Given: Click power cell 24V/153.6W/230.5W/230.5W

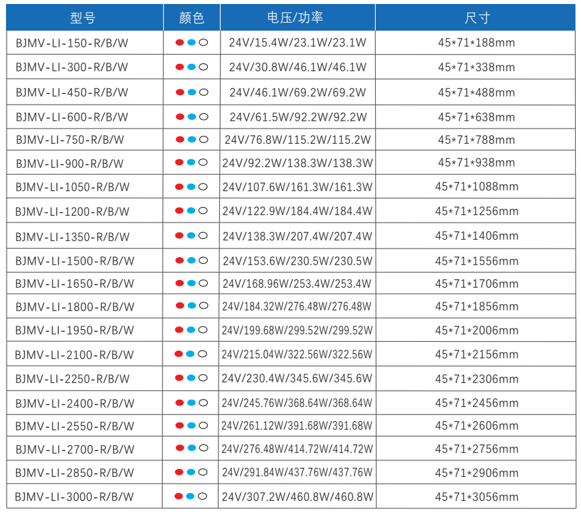Looking at the screenshot, I should 298,261.
